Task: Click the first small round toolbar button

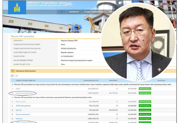Action: click(12, 76)
